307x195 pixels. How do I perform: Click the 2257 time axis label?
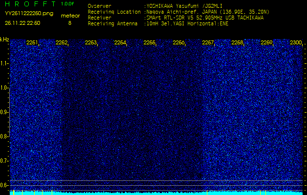pyautogui.click(x=208, y=42)
